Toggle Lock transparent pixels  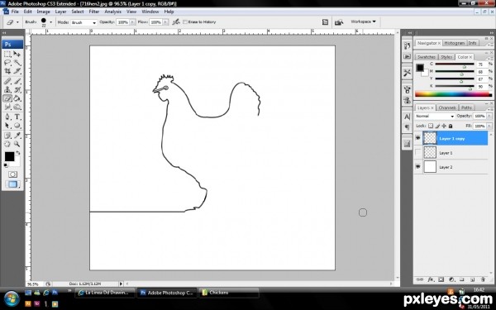[x=431, y=126]
